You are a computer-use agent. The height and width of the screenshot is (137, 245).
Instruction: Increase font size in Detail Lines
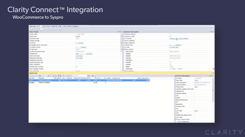(63, 76)
